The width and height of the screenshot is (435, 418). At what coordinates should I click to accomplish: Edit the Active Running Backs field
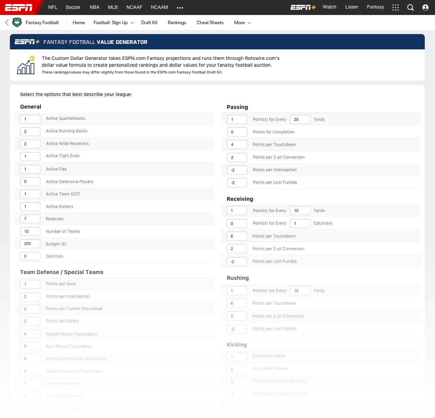click(30, 132)
